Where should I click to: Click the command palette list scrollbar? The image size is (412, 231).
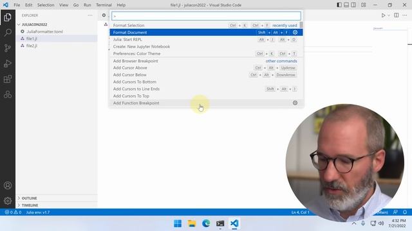click(x=301, y=25)
